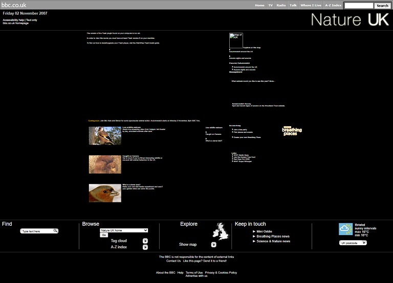The height and width of the screenshot is (283, 393).
Task: Click the Go button under Browse
Action: click(x=104, y=235)
